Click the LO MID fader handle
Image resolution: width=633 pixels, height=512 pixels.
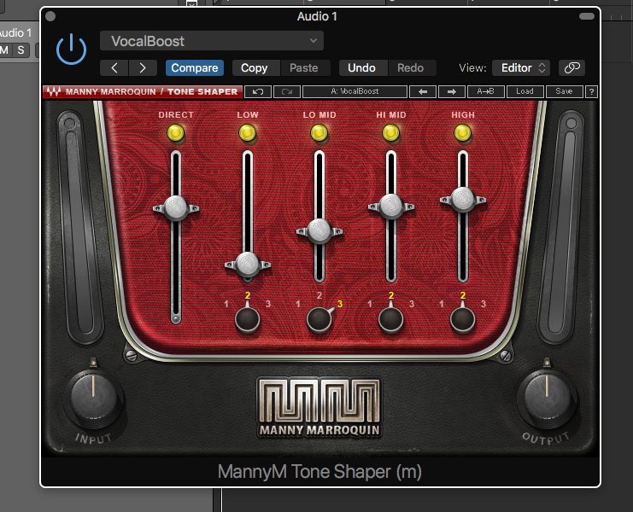(x=319, y=231)
